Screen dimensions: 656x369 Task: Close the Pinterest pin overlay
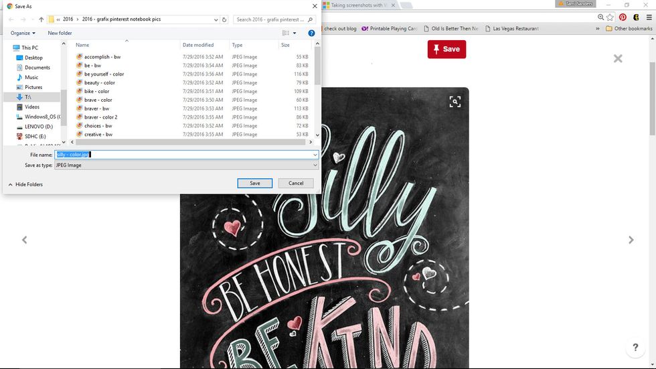point(618,58)
